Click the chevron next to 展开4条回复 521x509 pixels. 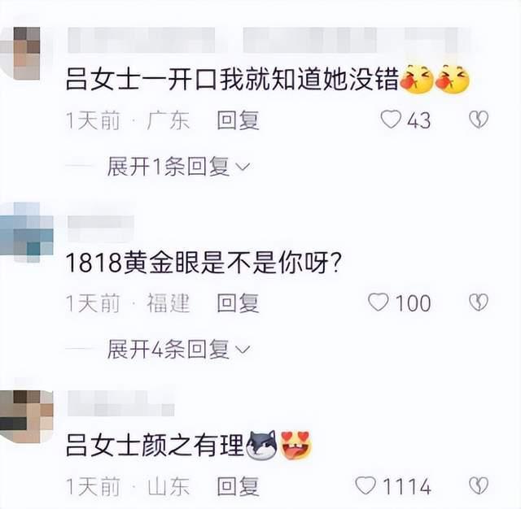243,350
